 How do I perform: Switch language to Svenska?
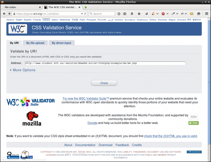119,20
